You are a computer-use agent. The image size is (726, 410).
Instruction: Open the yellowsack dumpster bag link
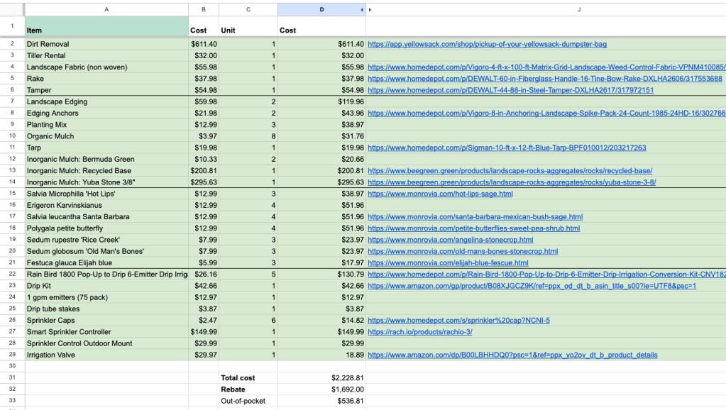tap(487, 44)
